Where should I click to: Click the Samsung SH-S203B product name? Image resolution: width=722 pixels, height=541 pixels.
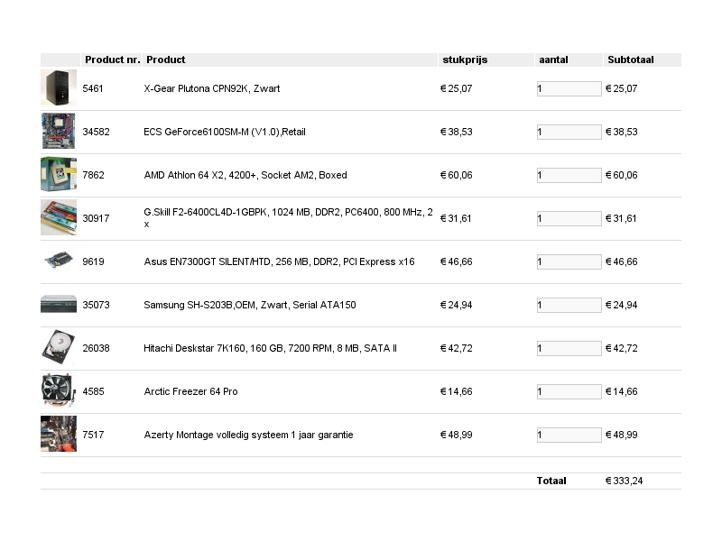[250, 305]
